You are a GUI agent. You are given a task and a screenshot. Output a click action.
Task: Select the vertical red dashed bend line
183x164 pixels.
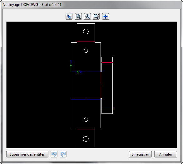coord(101,85)
